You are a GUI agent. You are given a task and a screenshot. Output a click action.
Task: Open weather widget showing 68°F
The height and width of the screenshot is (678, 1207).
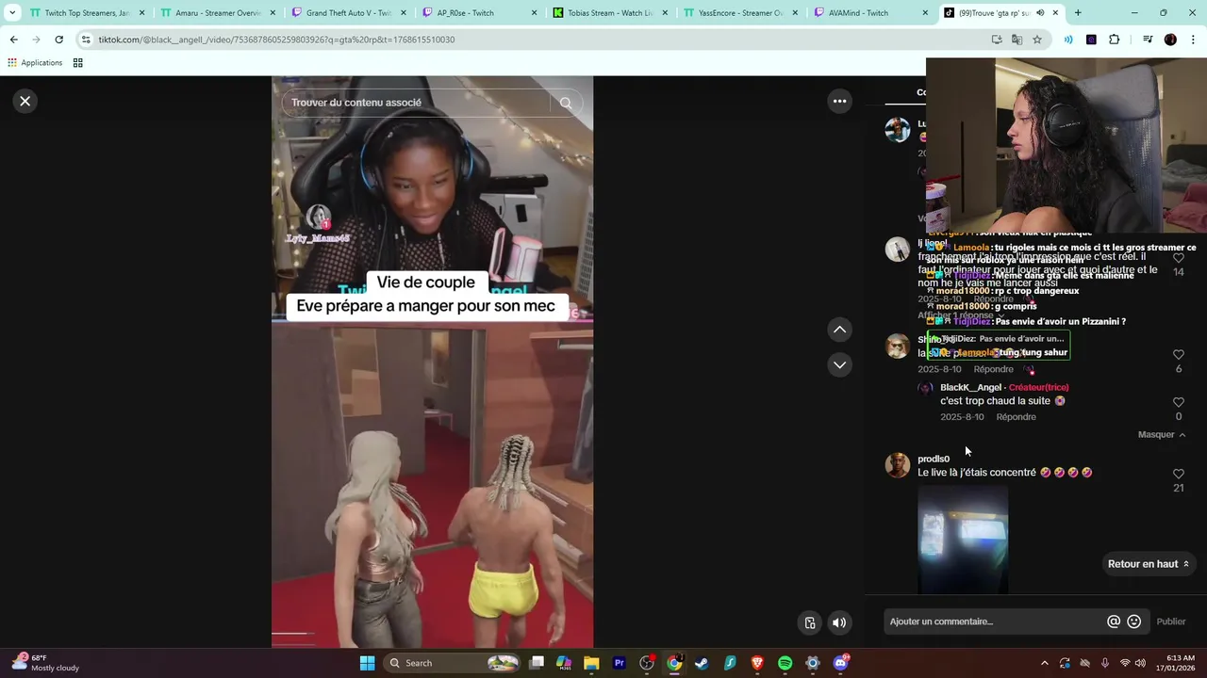click(x=44, y=663)
